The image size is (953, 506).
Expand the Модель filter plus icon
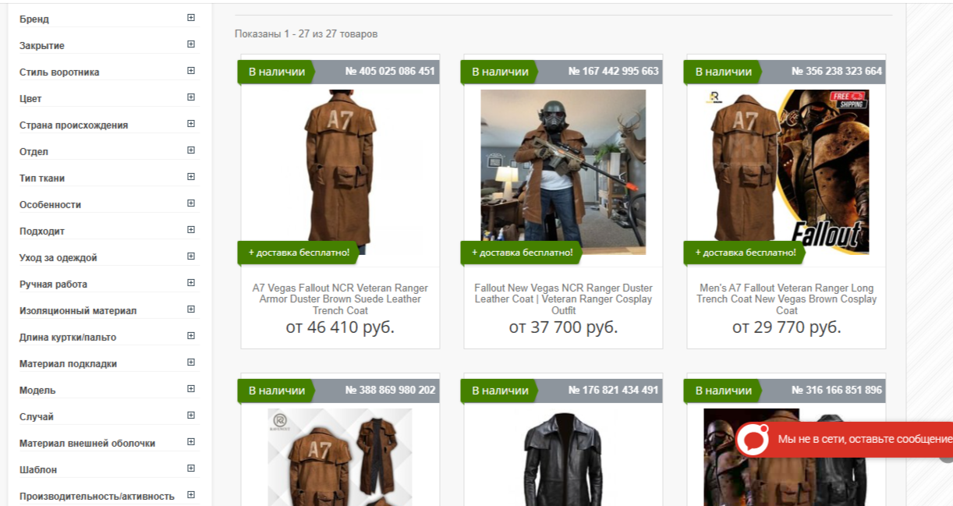tap(191, 388)
